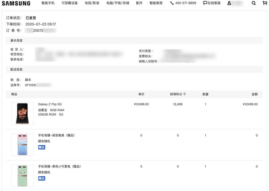Click the Galaxy Z Flip 5G product thumbnail
The image size is (269, 191).
(22, 113)
